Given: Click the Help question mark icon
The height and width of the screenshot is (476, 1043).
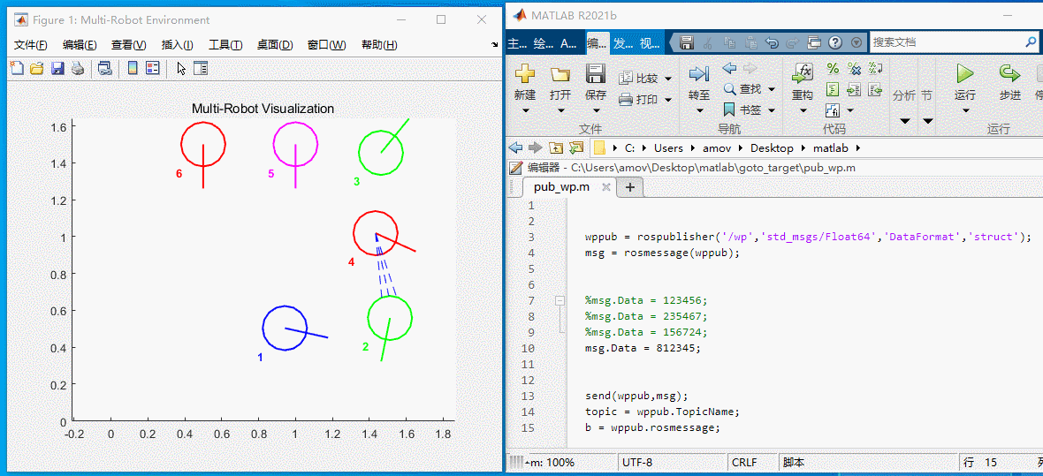Looking at the screenshot, I should point(835,42).
